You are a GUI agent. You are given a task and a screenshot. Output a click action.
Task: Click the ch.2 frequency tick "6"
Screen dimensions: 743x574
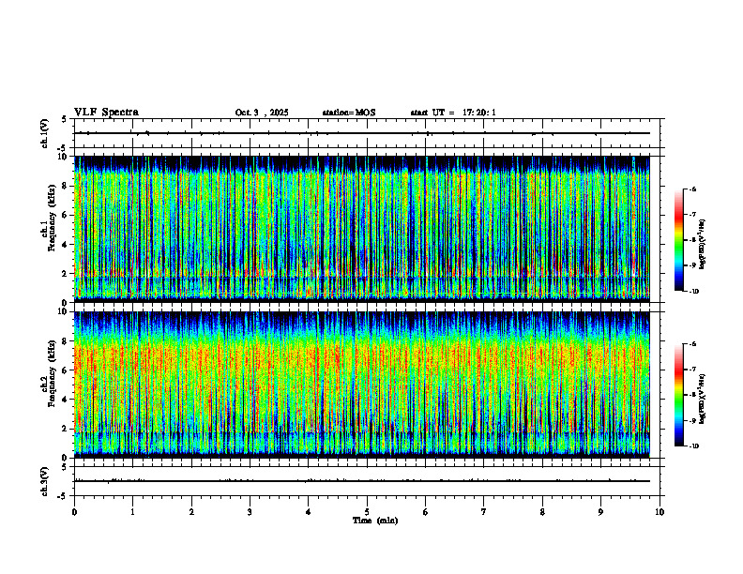point(65,370)
